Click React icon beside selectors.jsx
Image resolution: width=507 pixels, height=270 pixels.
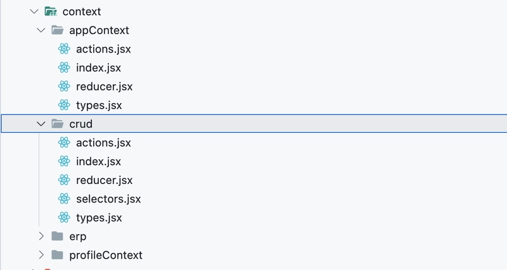point(64,199)
